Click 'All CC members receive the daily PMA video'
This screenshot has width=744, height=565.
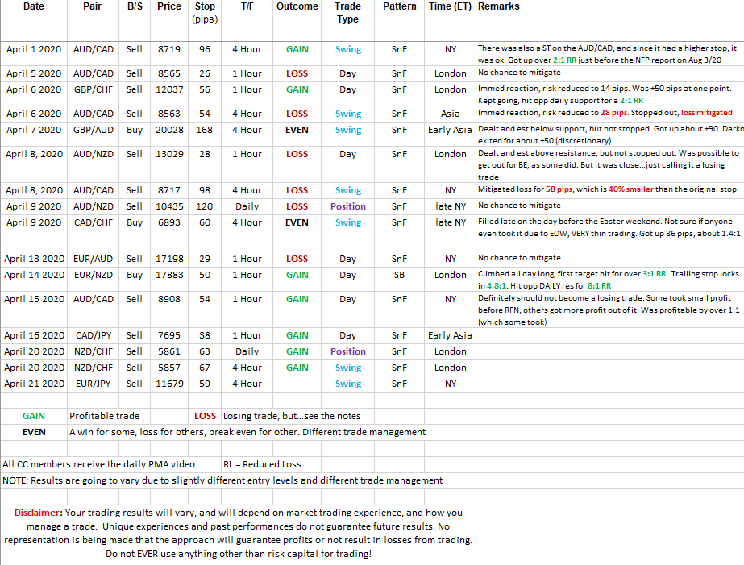(x=100, y=464)
